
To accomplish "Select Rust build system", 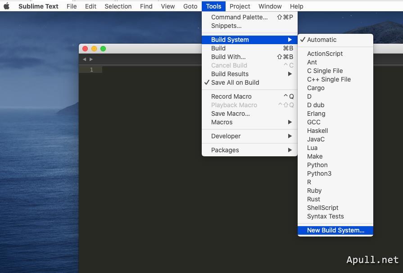I will coord(335,199).
